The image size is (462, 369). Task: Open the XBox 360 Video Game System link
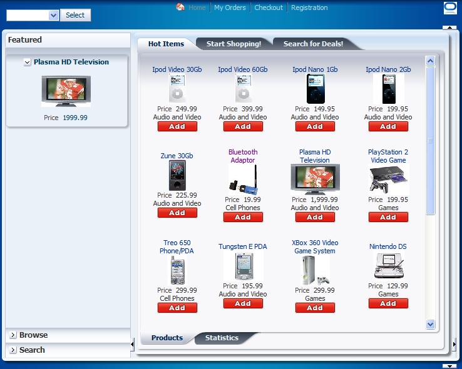point(315,247)
